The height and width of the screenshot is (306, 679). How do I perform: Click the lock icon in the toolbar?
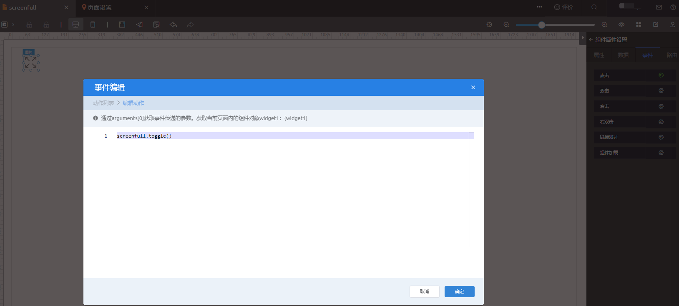[x=29, y=25]
